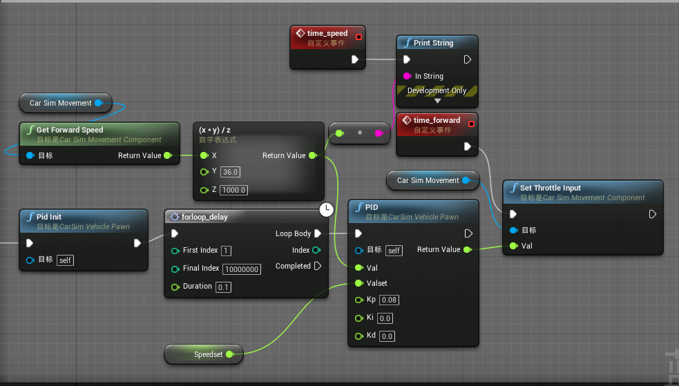Select the forloop_delay node title

coord(204,217)
